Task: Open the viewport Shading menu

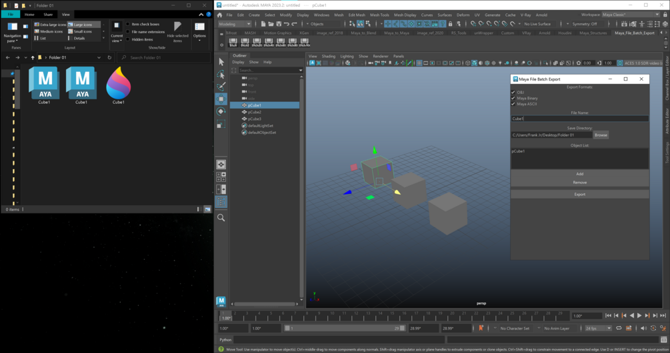Action: click(328, 57)
